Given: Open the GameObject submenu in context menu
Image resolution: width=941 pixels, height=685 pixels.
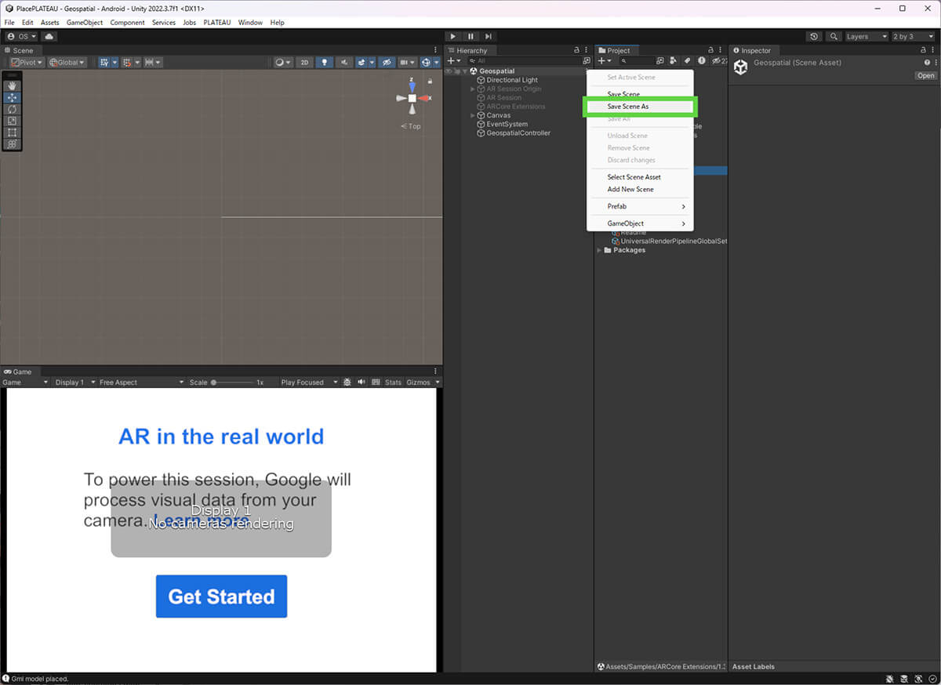Looking at the screenshot, I should point(639,223).
